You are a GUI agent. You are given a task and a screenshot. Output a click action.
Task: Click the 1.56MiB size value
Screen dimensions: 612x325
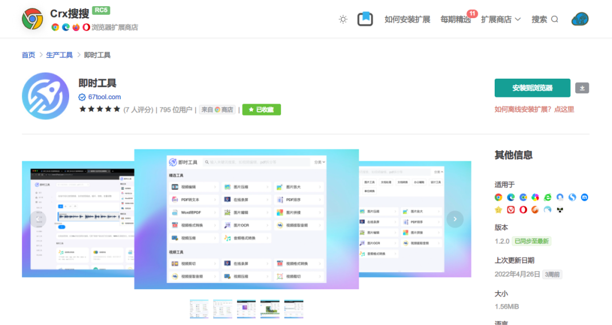coord(507,307)
